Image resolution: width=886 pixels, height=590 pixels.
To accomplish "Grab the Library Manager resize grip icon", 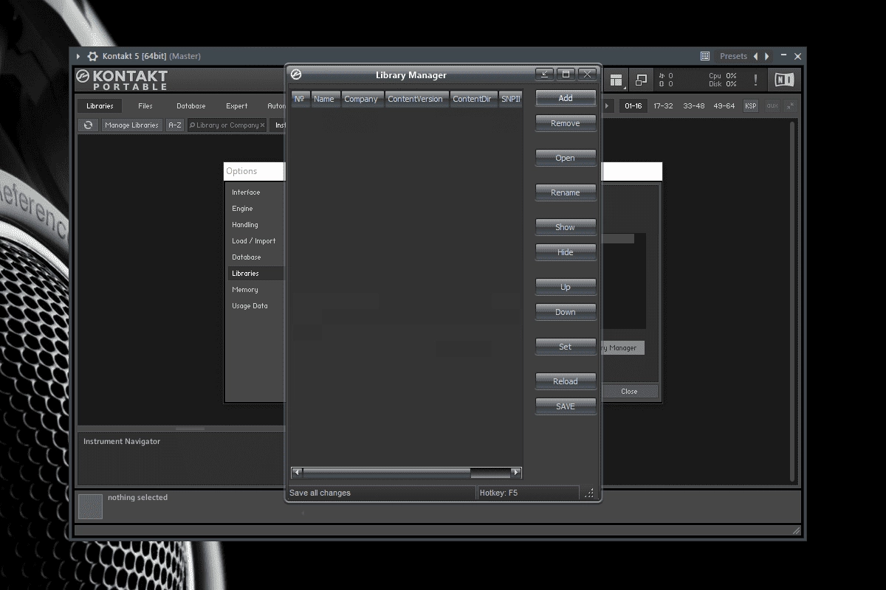I will click(x=589, y=493).
